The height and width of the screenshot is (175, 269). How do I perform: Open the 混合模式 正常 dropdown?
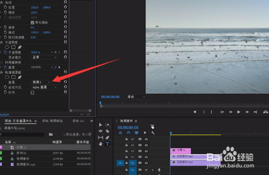pyautogui.click(x=45, y=57)
